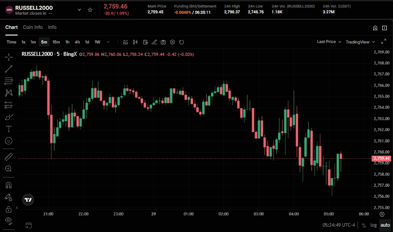Toggle magnet mode for drawings
This screenshot has height=232, width=393.
[8, 185]
